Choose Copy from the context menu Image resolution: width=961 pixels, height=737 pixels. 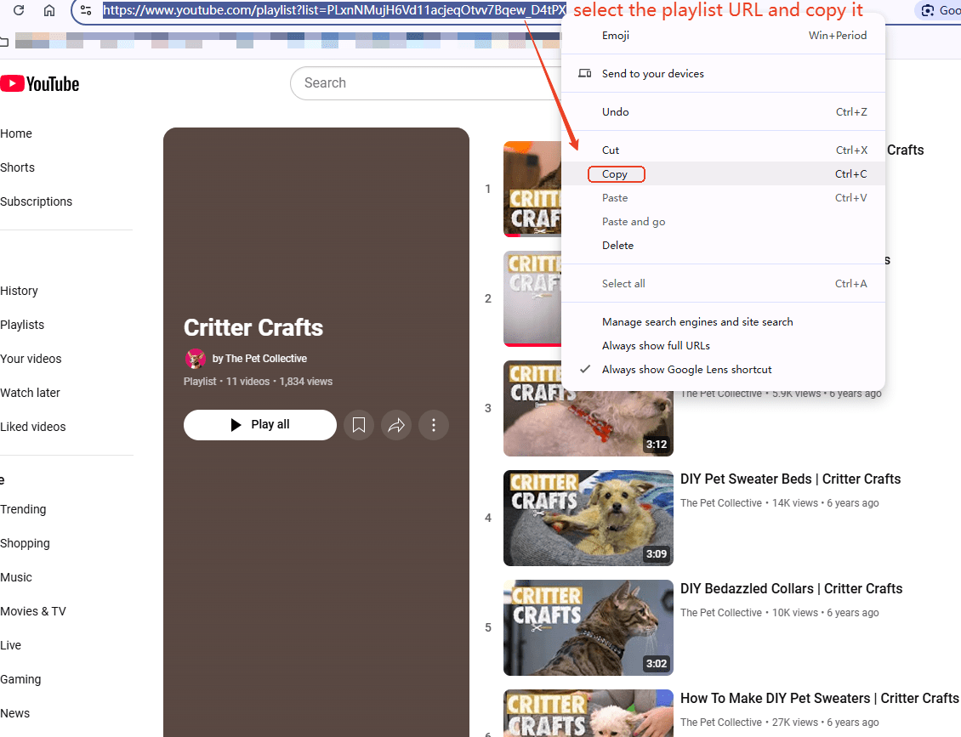point(616,174)
